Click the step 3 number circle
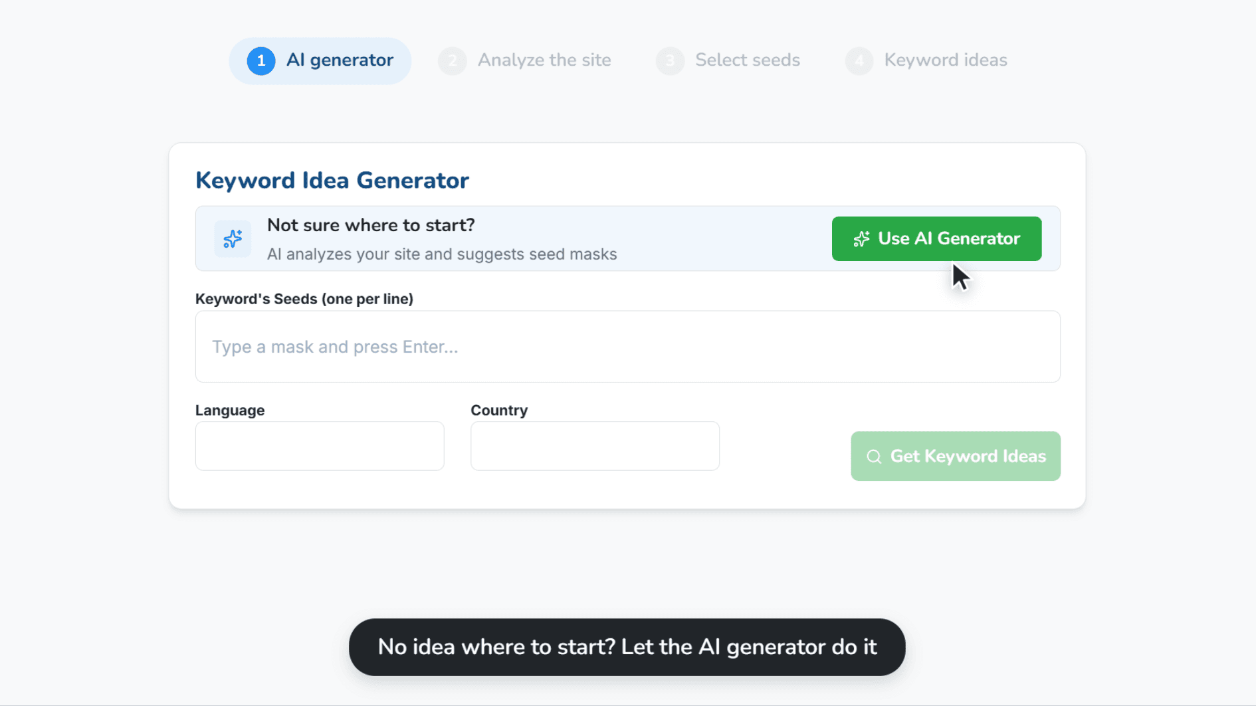Viewport: 1256px width, 706px height. point(670,61)
